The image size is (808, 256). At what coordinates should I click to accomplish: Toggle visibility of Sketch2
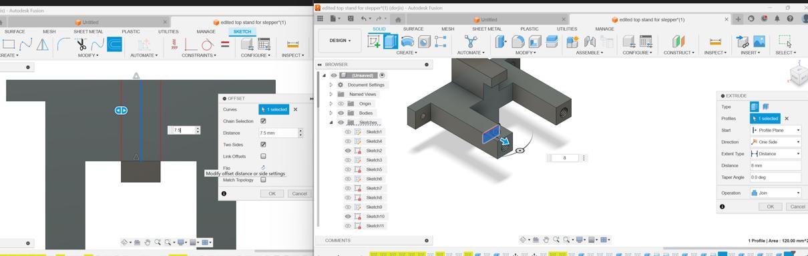click(348, 151)
